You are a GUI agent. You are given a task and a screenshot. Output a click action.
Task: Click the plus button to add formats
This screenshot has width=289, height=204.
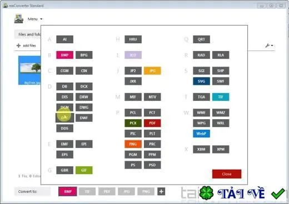[x=161, y=192]
